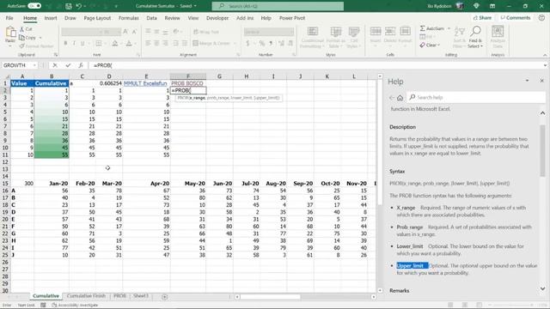
Task: Open the Borders dropdown
Action: 106,44
